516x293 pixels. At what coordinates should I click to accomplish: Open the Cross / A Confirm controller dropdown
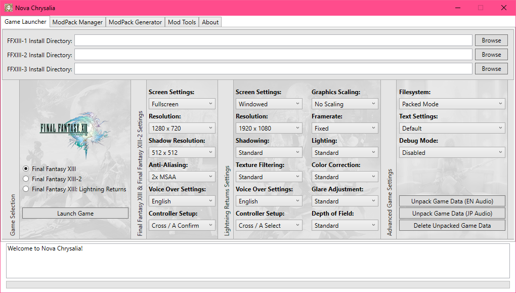click(x=182, y=225)
